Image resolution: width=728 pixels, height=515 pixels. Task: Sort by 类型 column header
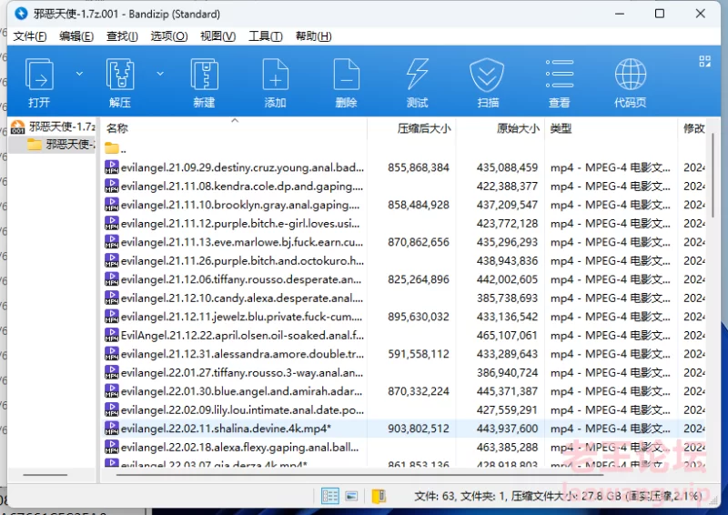[561, 128]
